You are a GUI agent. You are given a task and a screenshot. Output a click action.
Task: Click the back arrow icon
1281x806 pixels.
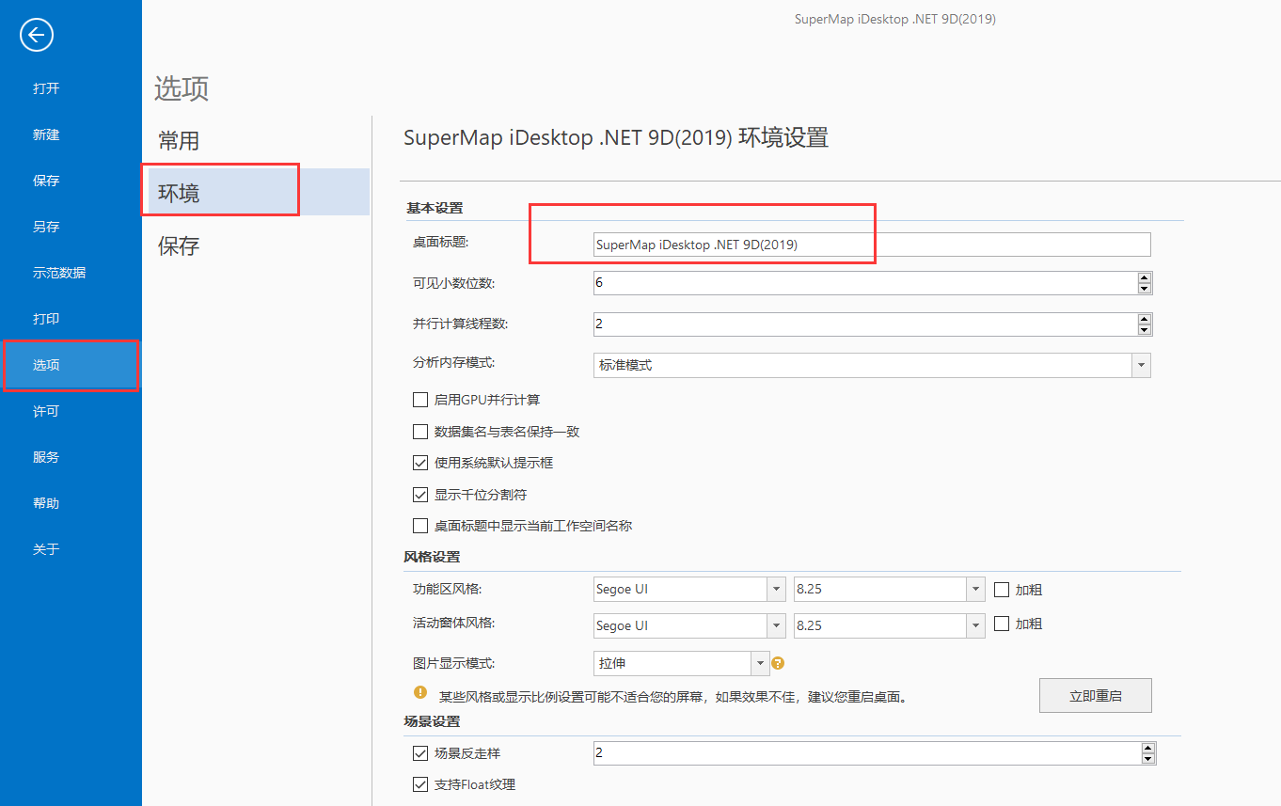37,36
